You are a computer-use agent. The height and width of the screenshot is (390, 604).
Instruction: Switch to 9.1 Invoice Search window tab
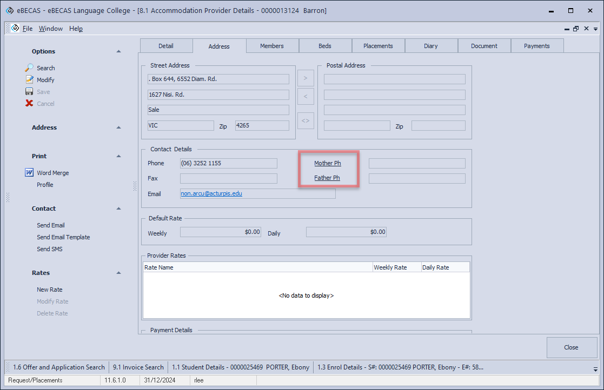point(138,367)
